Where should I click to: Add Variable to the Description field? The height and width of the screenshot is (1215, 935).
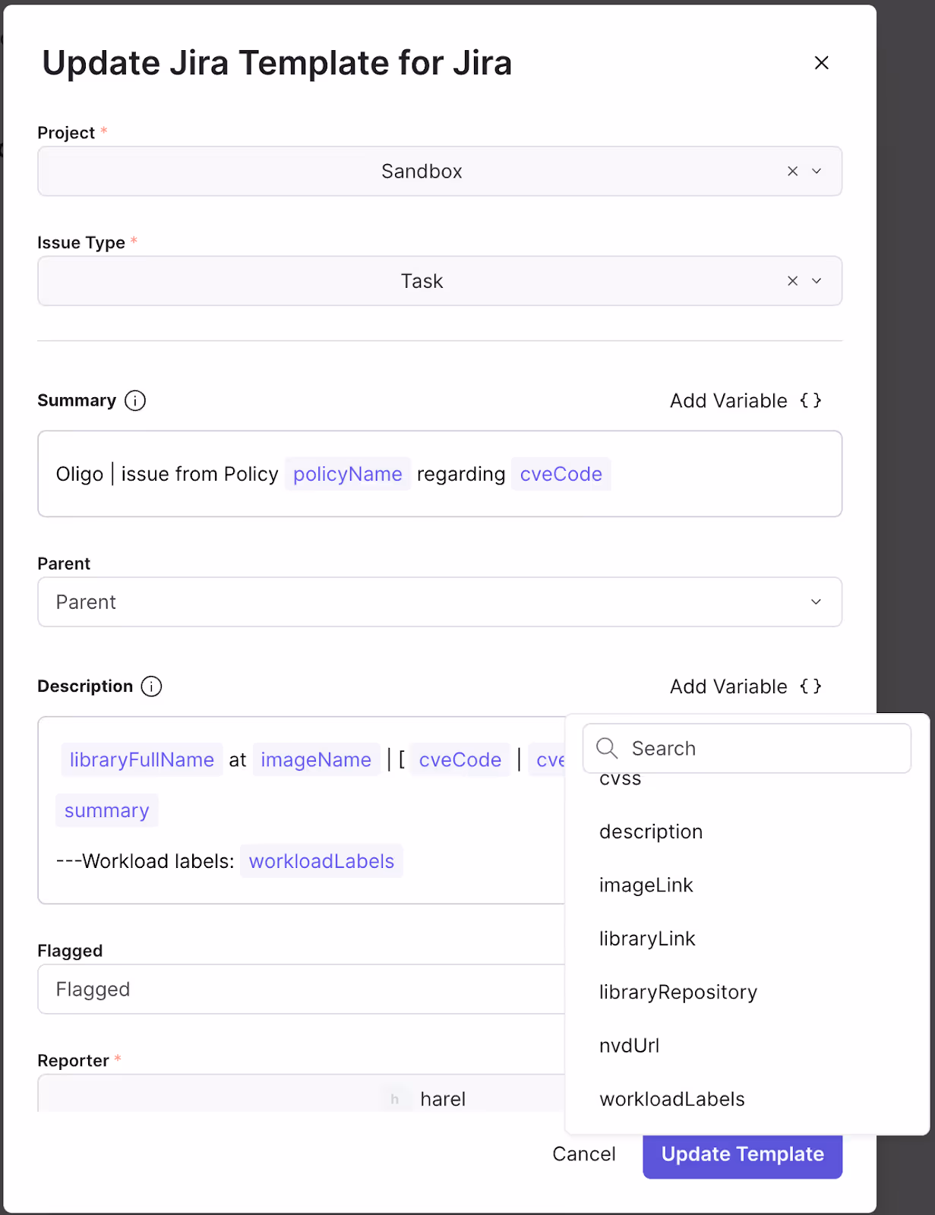click(x=746, y=686)
